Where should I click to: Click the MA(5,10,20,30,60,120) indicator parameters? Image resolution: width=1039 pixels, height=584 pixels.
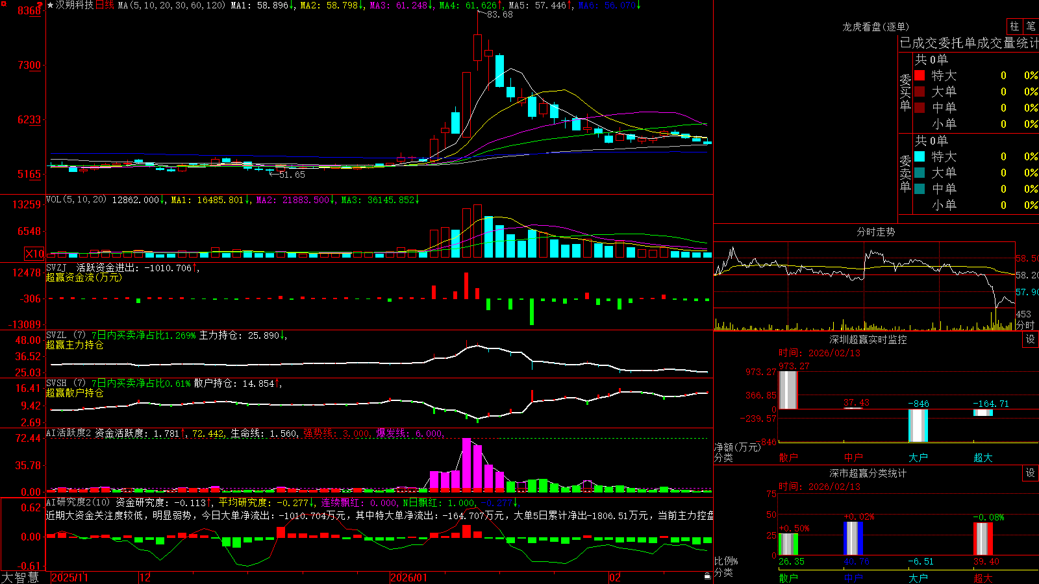pos(171,5)
